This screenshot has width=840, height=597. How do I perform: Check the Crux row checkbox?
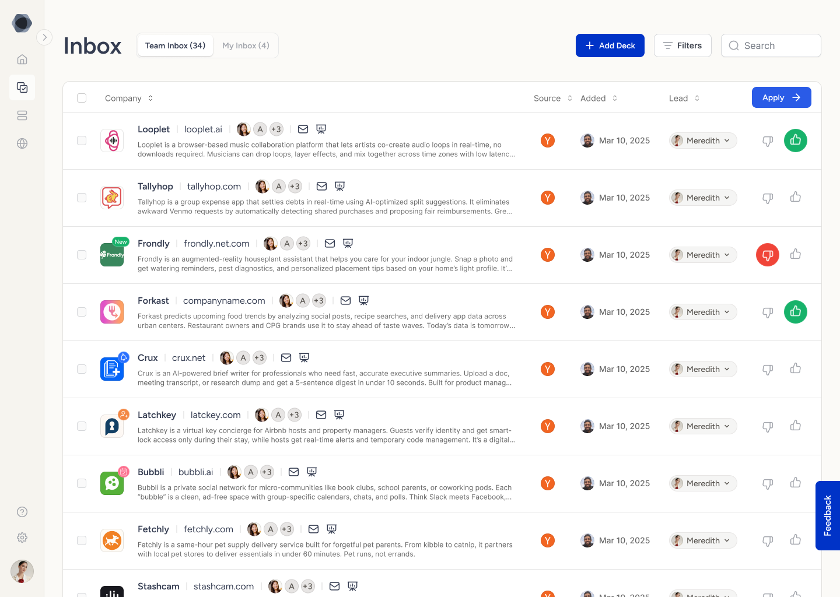pos(82,369)
